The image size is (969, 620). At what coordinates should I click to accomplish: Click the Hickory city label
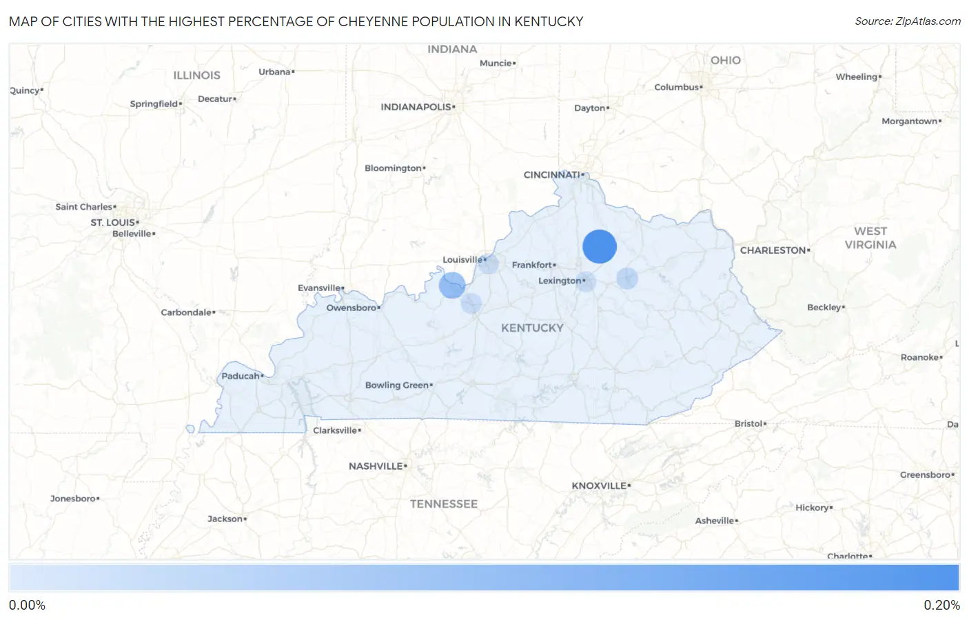pyautogui.click(x=813, y=508)
